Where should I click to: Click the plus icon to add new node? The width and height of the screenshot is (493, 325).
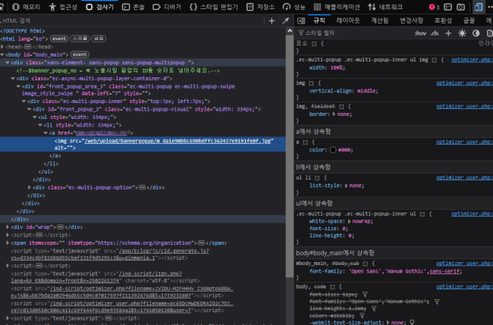click(272, 20)
